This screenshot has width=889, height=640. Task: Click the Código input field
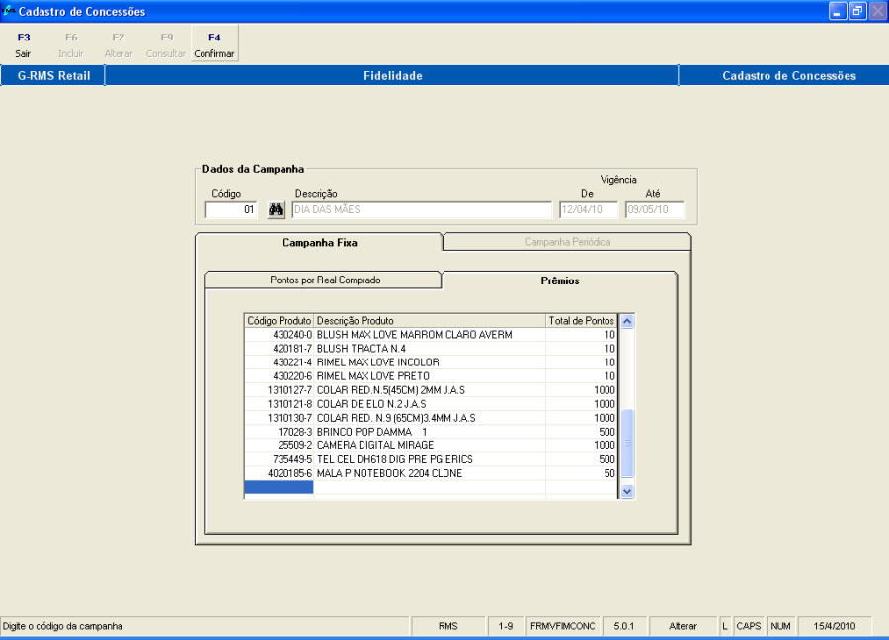pyautogui.click(x=231, y=209)
